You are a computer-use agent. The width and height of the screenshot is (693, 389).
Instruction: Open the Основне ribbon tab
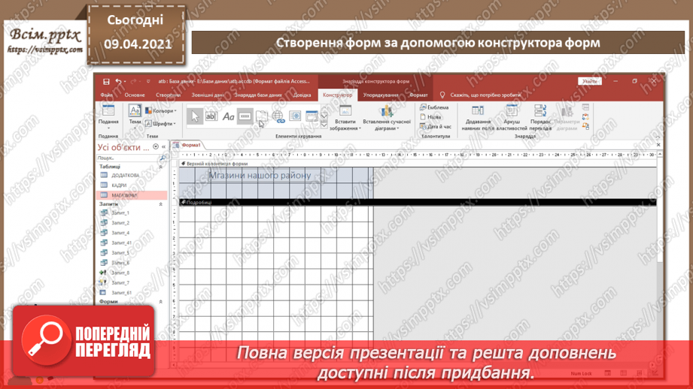(x=135, y=95)
